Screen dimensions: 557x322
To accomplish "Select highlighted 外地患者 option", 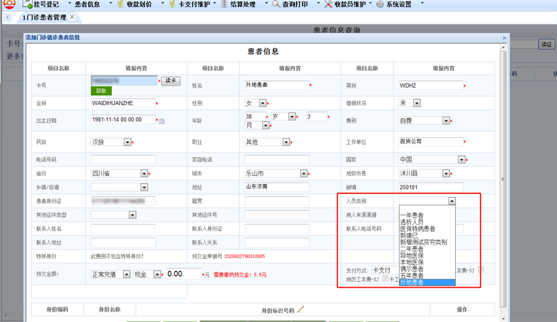I will tap(427, 283).
